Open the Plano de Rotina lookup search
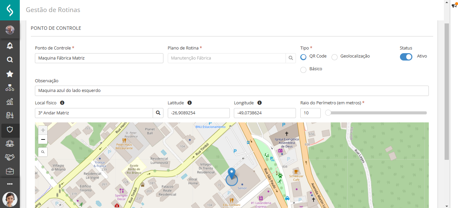This screenshot has width=458, height=208. coord(291,58)
